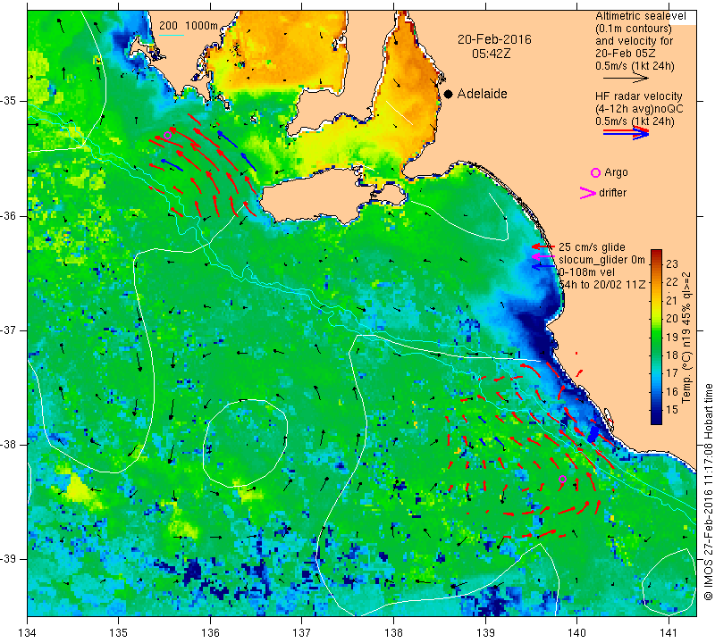715x643 pixels.
Task: Click the Adelaide label
Action: tap(482, 94)
